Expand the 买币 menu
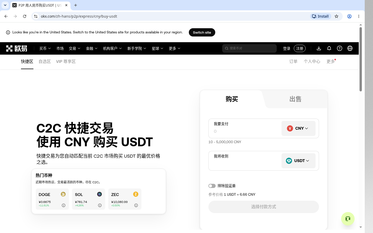The image size is (373, 233). tap(45, 48)
